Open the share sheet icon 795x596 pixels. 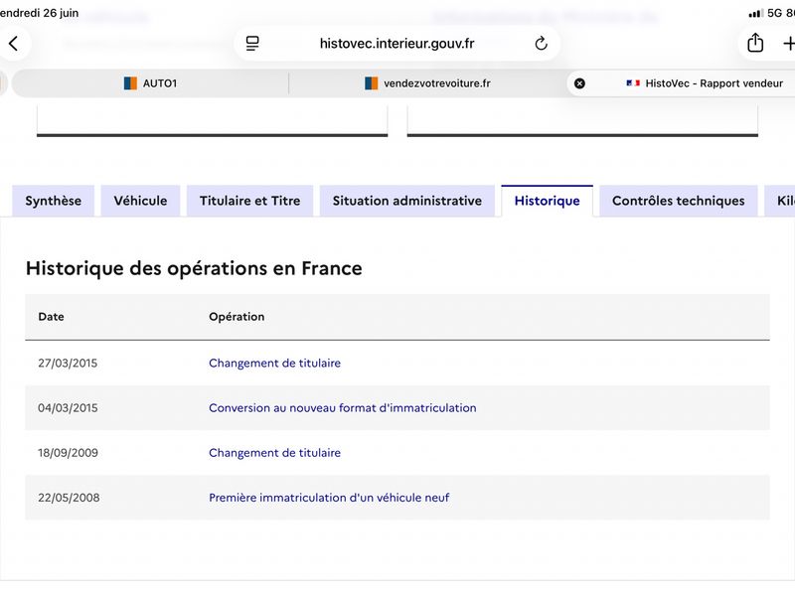[755, 43]
